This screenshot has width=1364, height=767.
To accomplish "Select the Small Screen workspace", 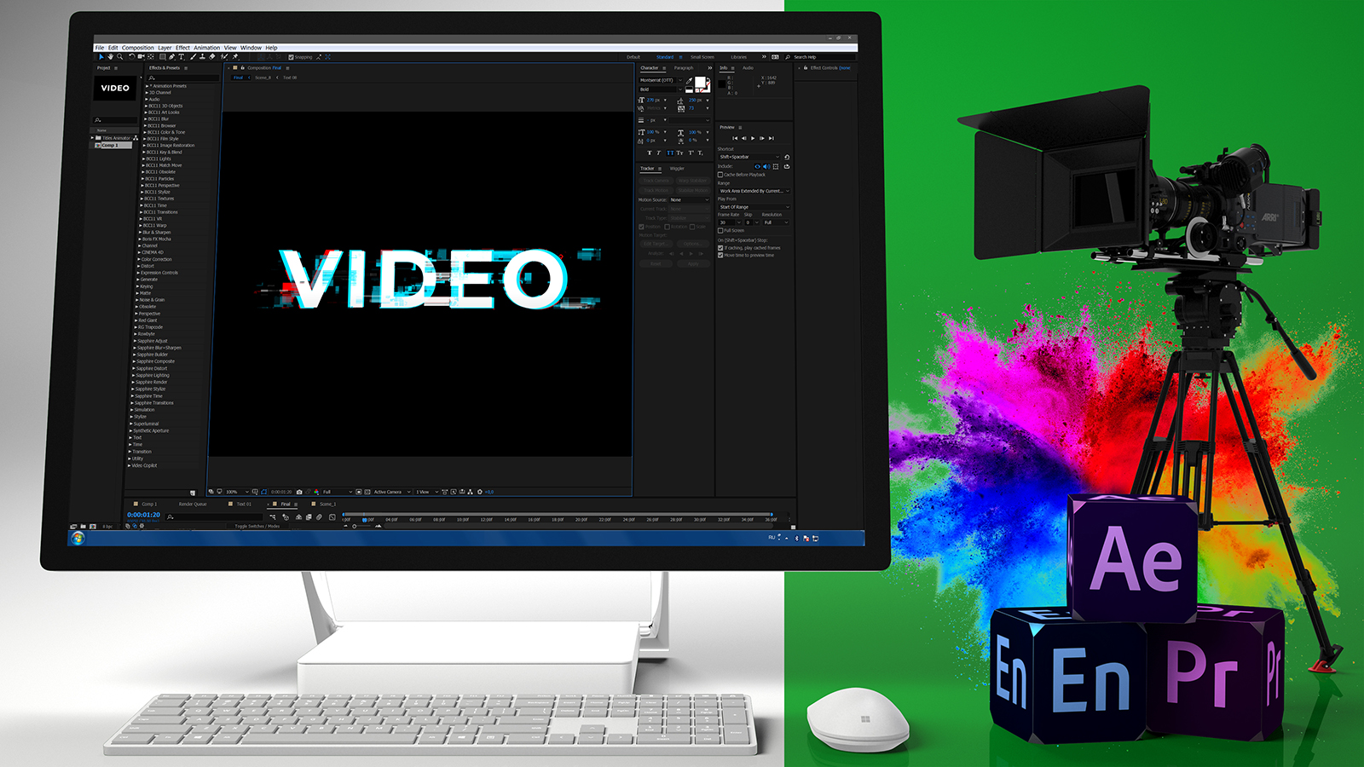I will (x=702, y=57).
